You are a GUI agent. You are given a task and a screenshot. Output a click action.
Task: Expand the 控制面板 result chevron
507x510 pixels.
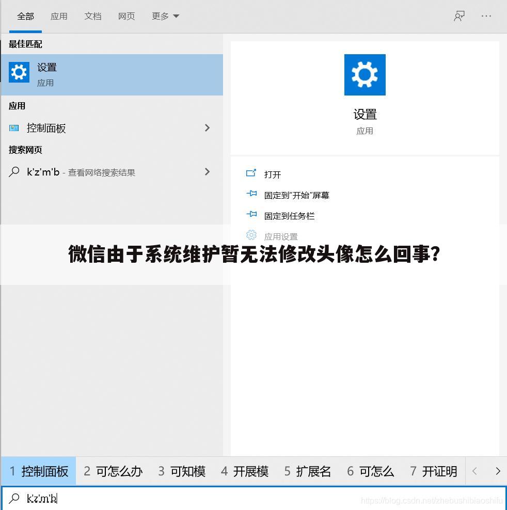207,128
